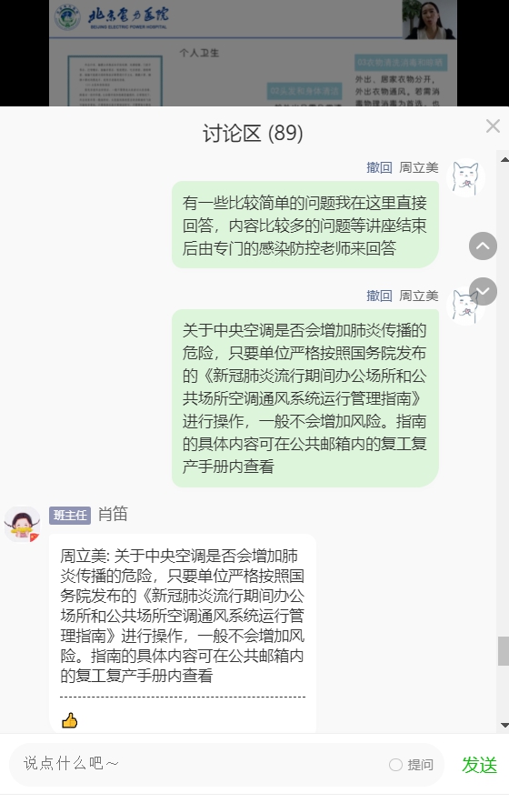
Task: Click the presenter webcam thumbnail
Action: [429, 19]
